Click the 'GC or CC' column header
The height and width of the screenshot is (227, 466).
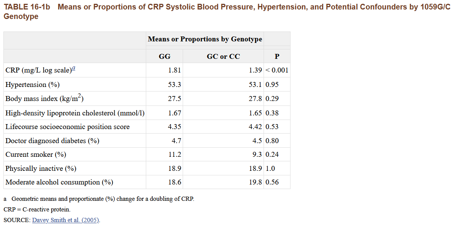tap(223, 57)
